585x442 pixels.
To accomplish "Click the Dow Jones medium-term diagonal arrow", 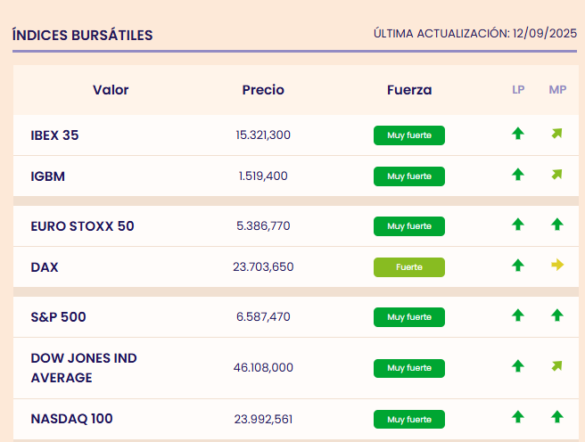I will (557, 366).
